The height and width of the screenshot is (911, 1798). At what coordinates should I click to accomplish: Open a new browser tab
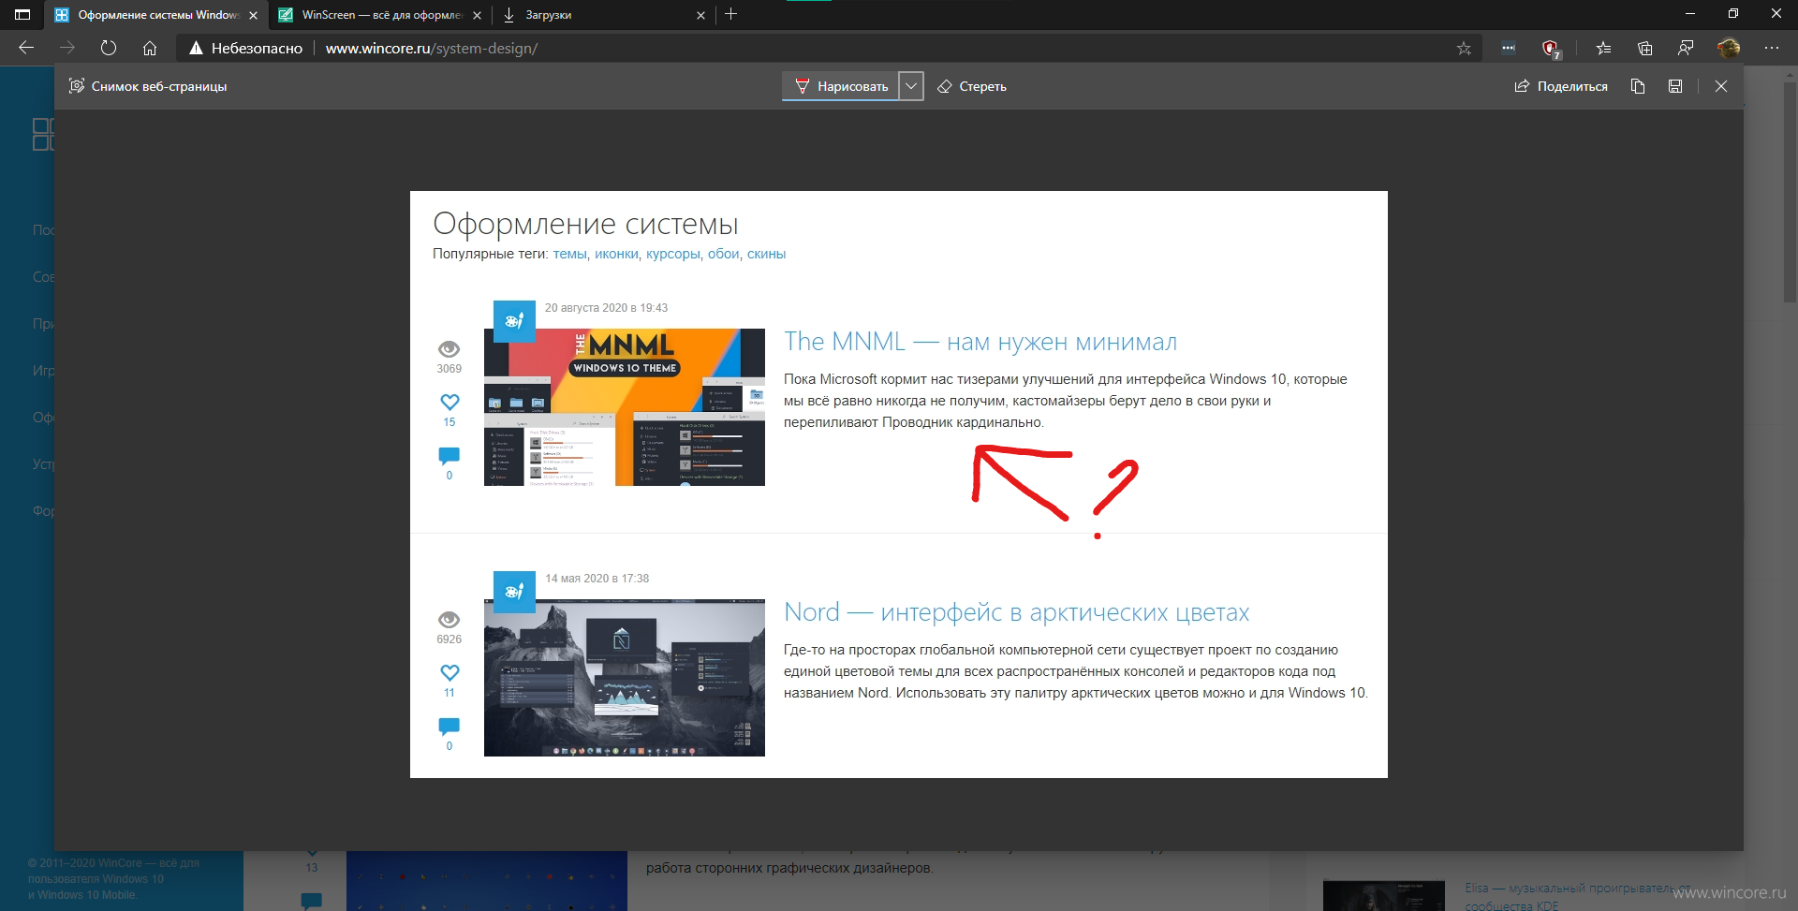coord(731,14)
